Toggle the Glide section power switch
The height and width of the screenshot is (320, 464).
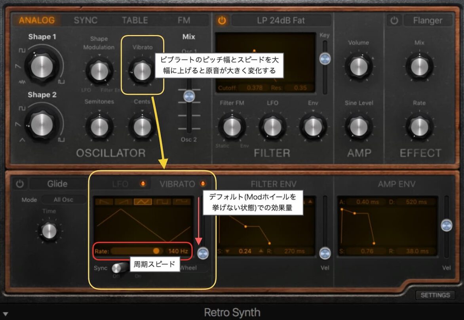(x=19, y=183)
